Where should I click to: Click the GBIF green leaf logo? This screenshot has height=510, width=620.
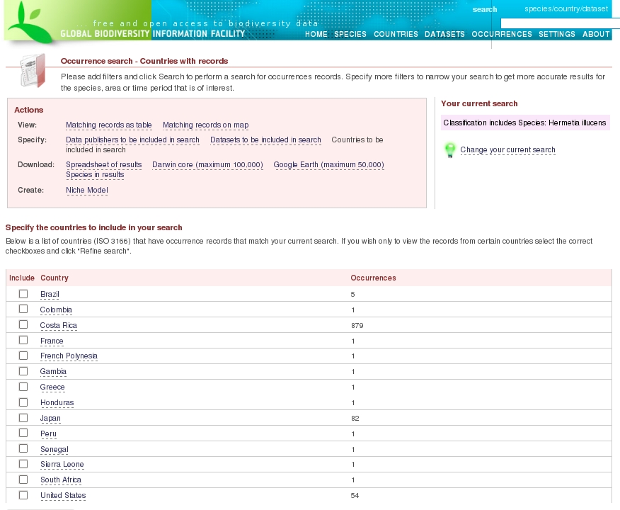coord(28,22)
